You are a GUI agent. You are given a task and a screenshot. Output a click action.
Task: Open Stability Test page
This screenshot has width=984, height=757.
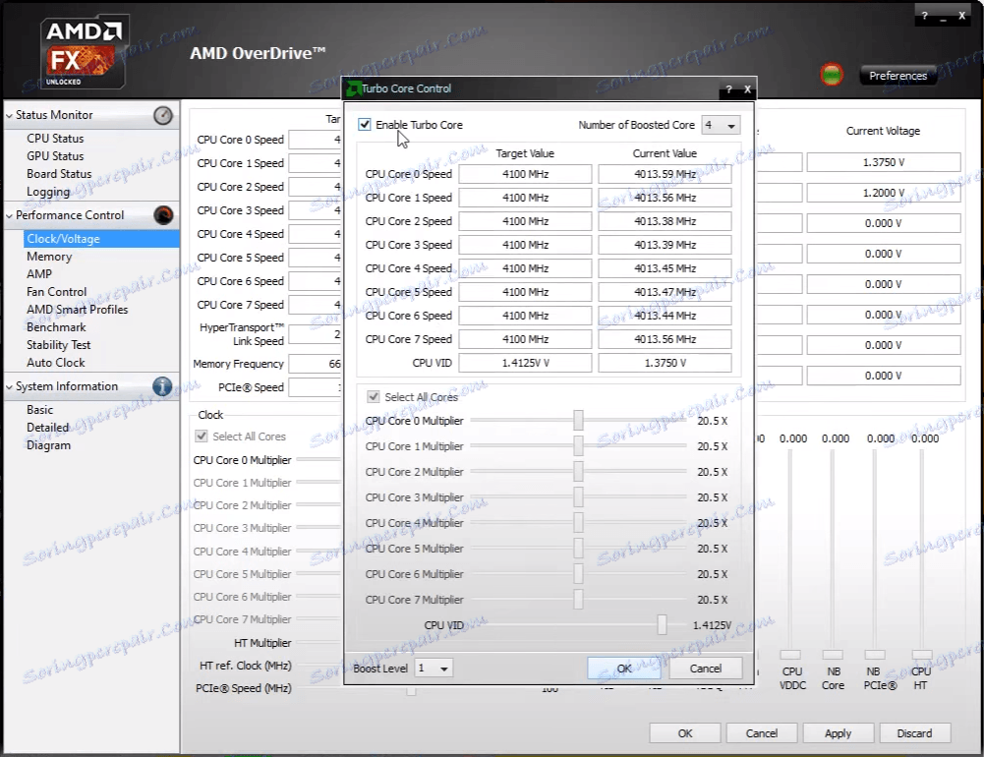coord(58,345)
